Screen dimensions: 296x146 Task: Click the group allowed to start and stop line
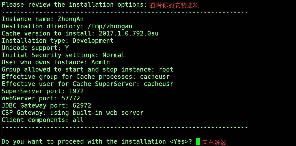88,69
